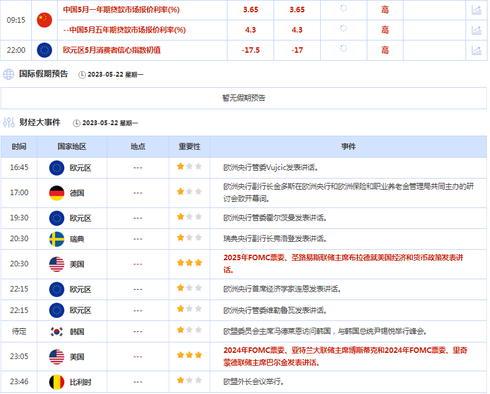This screenshot has width=490, height=394.
Task: Click the Germany flag in 17:00 row
Action: point(56,193)
